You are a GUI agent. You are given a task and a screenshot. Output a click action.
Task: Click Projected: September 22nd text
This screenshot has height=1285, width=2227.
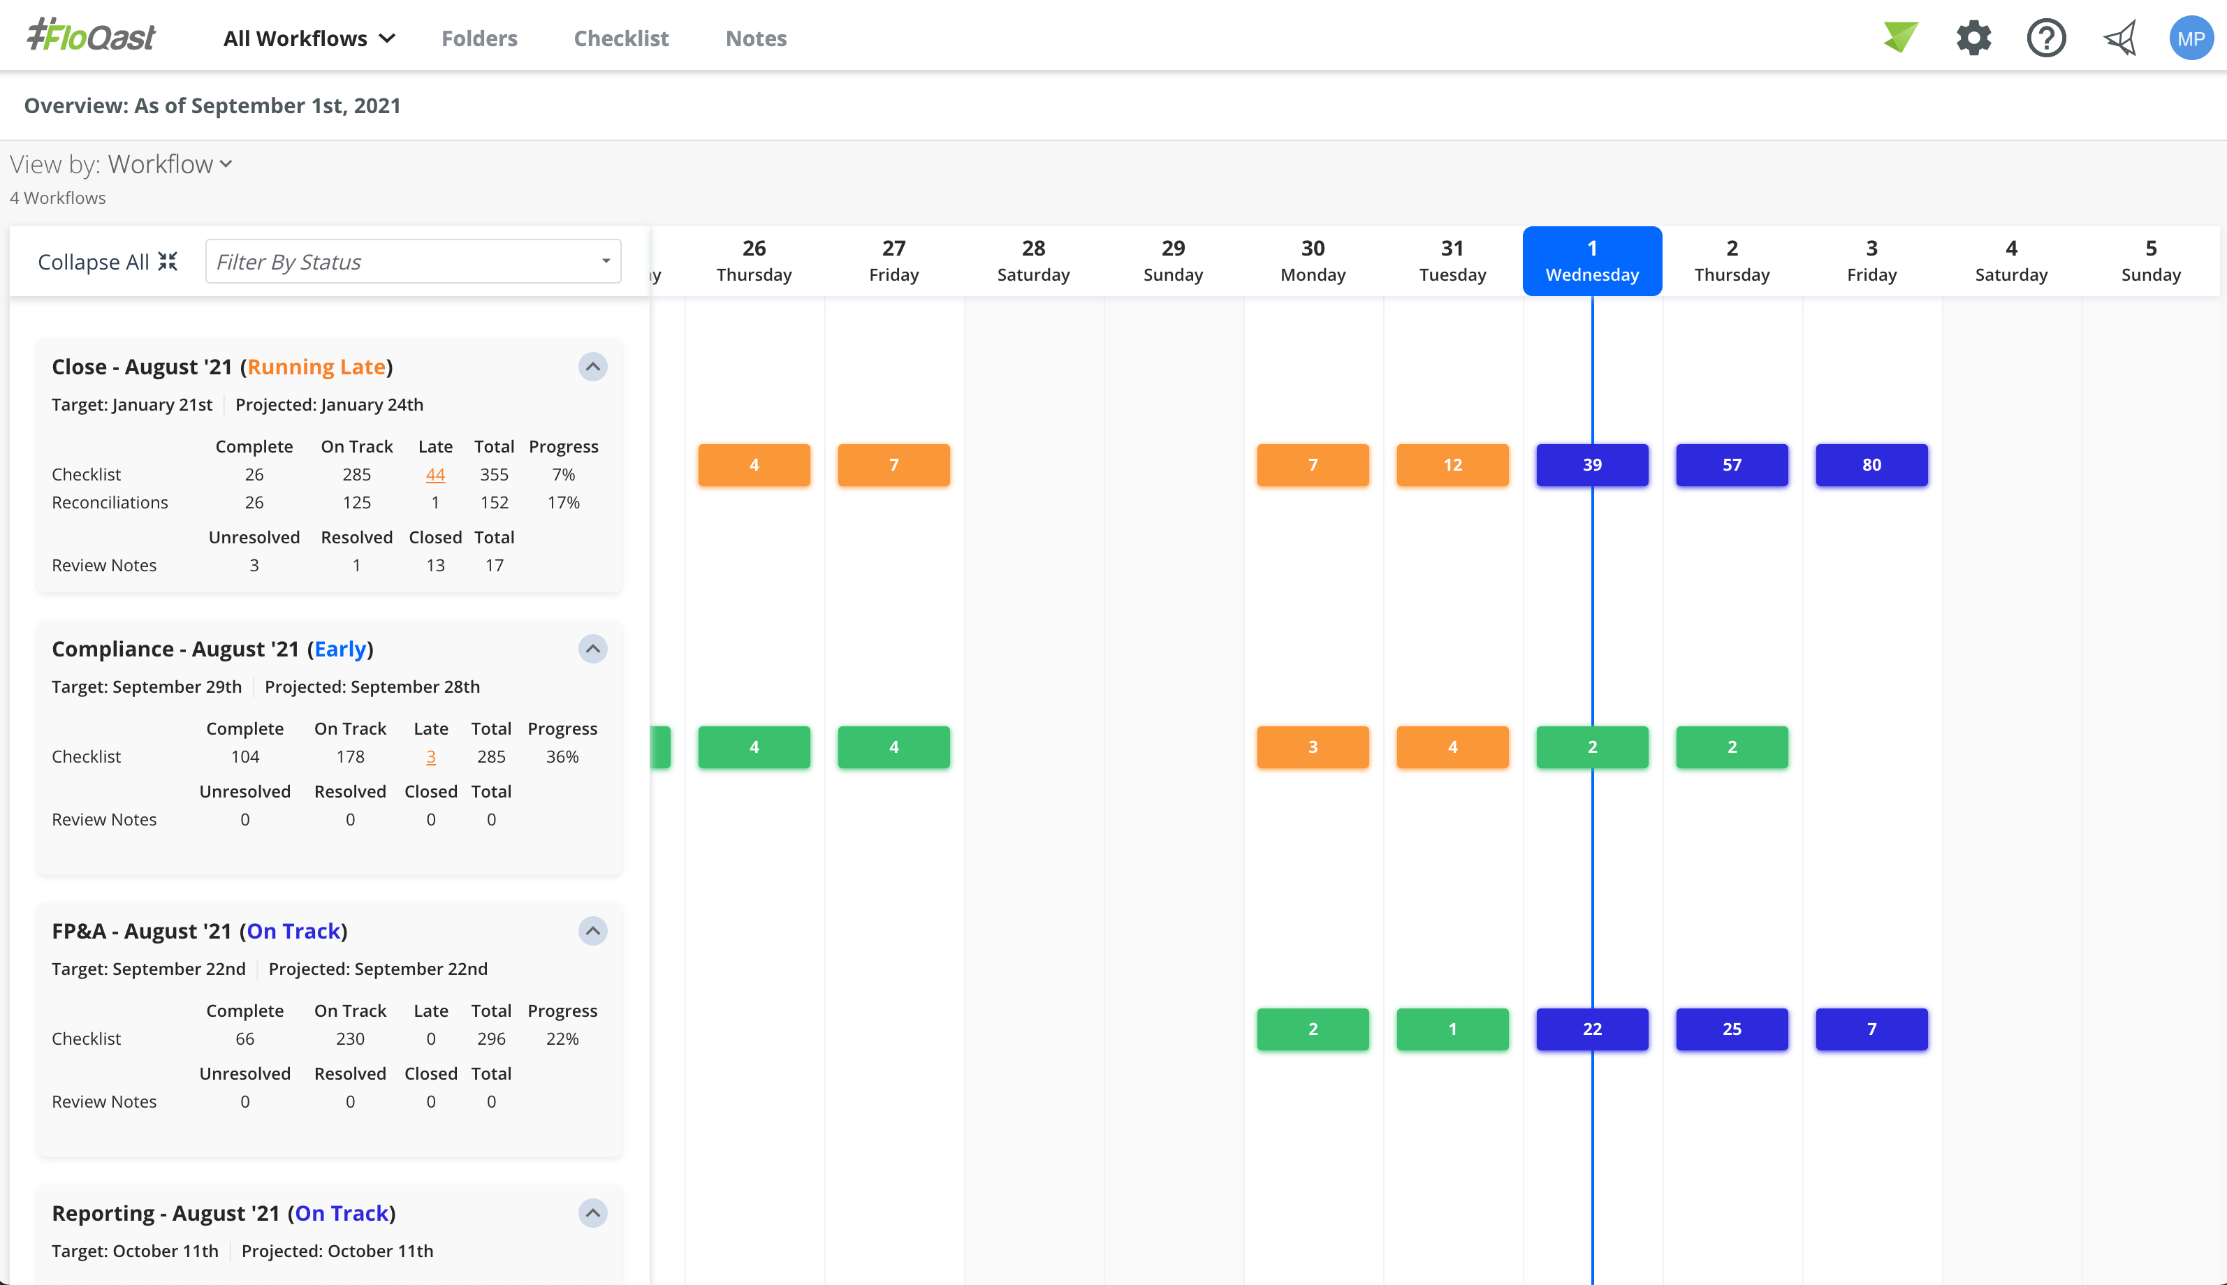378,970
